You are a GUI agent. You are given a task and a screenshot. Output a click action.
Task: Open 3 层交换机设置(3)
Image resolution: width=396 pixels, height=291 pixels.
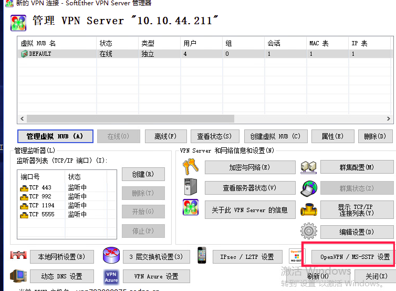[157, 257]
